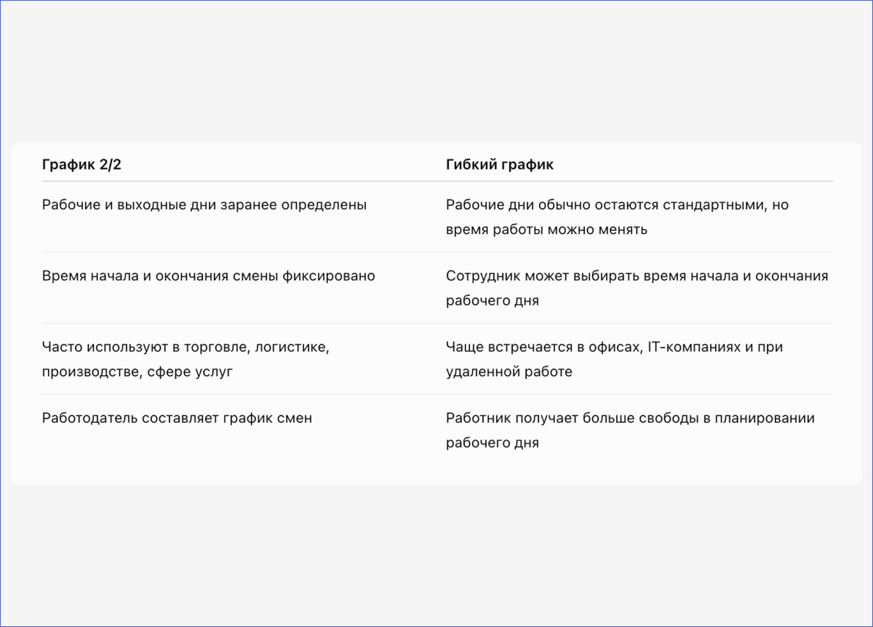Click the word «Сотрудник» in the right column

[481, 276]
